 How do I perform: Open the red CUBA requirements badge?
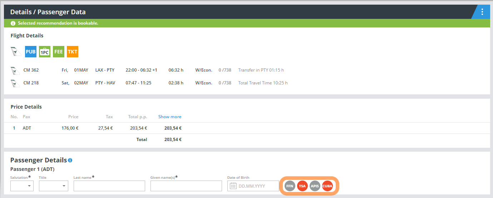click(x=327, y=186)
